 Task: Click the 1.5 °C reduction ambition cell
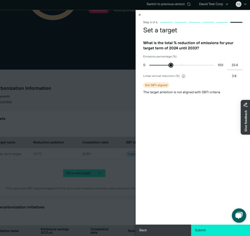click(x=37, y=154)
